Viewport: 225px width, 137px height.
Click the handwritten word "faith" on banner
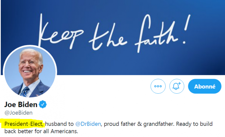click(x=156, y=34)
